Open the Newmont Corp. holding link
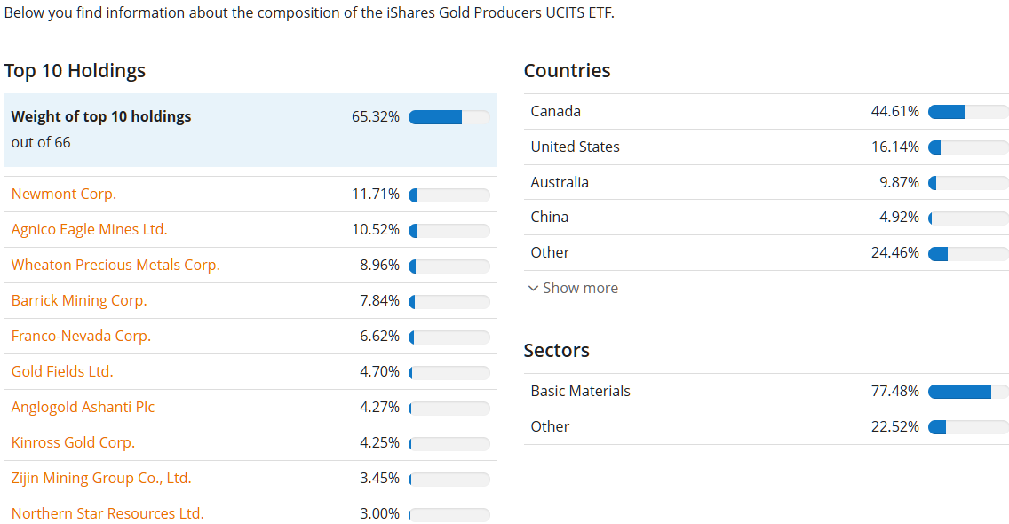Viewport: 1009px width, 524px height. pos(64,194)
